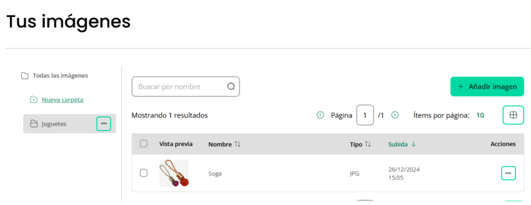Click the Buscar por nombre search field
The width and height of the screenshot is (531, 205).
point(186,87)
